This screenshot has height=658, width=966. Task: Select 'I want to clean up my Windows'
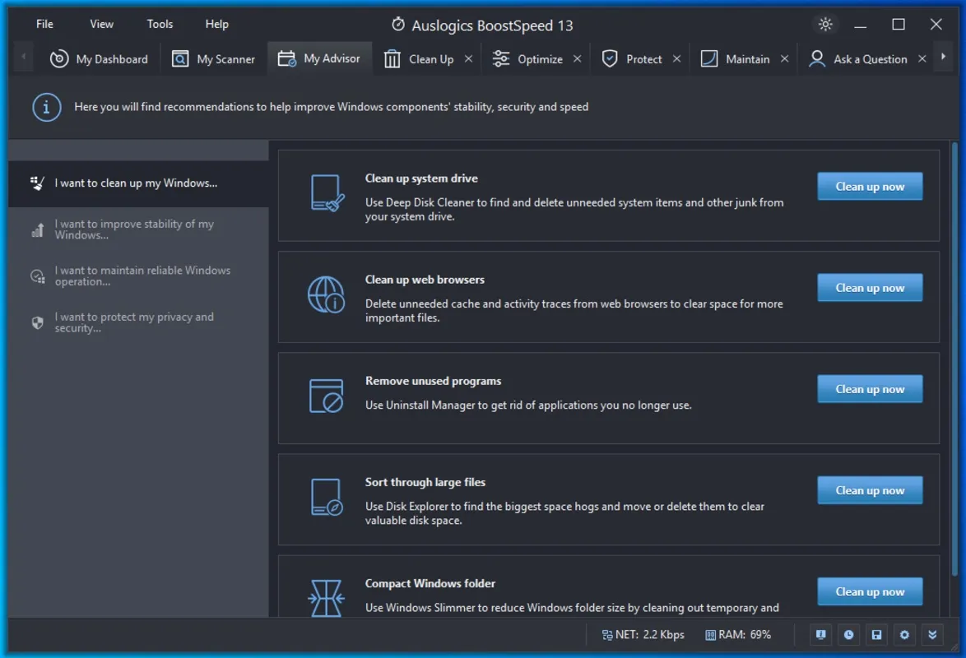click(x=138, y=183)
